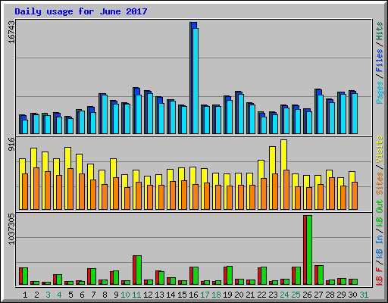Viewport: 388px width, 303px height.
Task: Click day label 27 on the x-axis
Action: (x=318, y=295)
